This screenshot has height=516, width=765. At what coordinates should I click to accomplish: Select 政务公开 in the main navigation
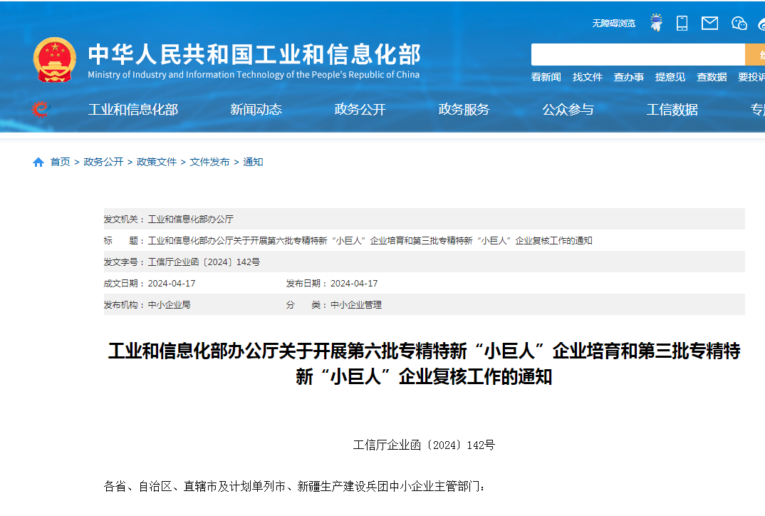point(360,110)
